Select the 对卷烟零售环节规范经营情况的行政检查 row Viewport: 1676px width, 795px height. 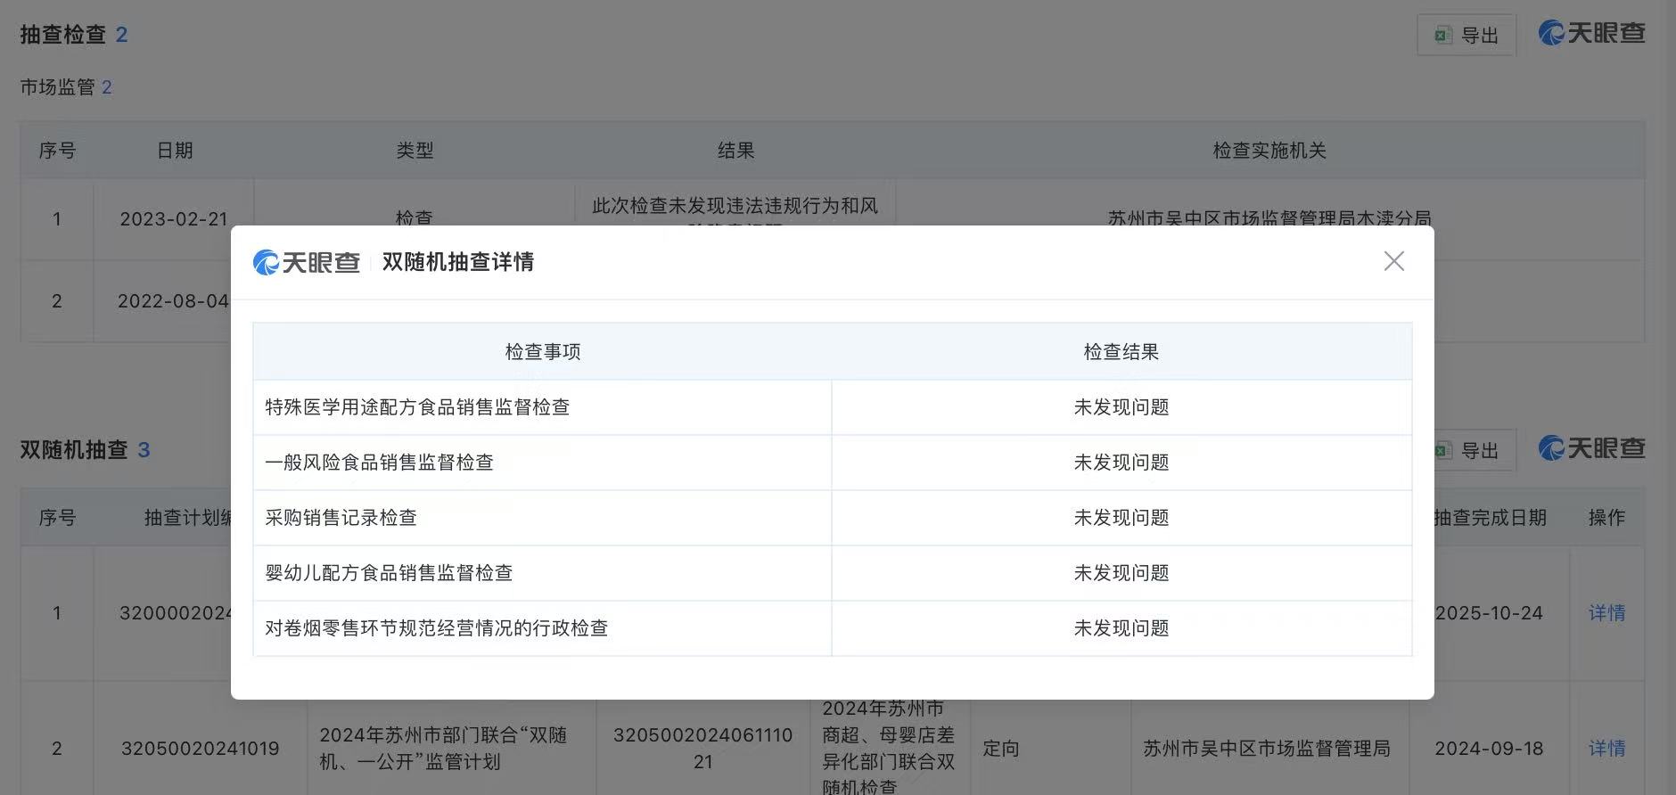(833, 628)
